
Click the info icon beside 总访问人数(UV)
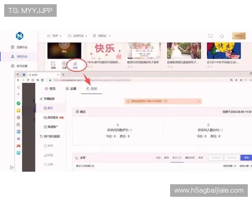222,130
